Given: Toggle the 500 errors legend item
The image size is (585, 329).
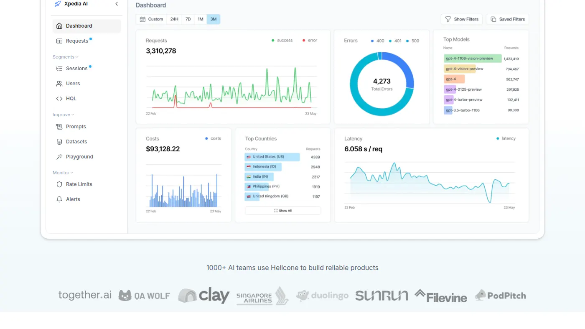Looking at the screenshot, I should (x=413, y=41).
